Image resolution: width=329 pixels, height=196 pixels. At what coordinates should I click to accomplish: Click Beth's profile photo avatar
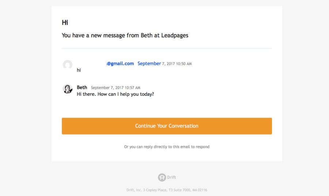pos(68,89)
